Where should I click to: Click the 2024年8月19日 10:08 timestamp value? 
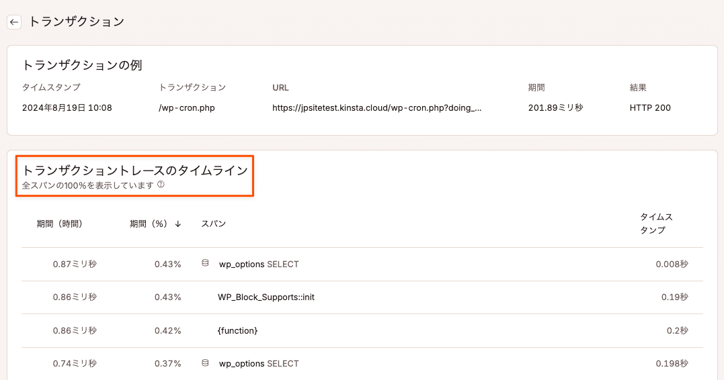coord(67,107)
